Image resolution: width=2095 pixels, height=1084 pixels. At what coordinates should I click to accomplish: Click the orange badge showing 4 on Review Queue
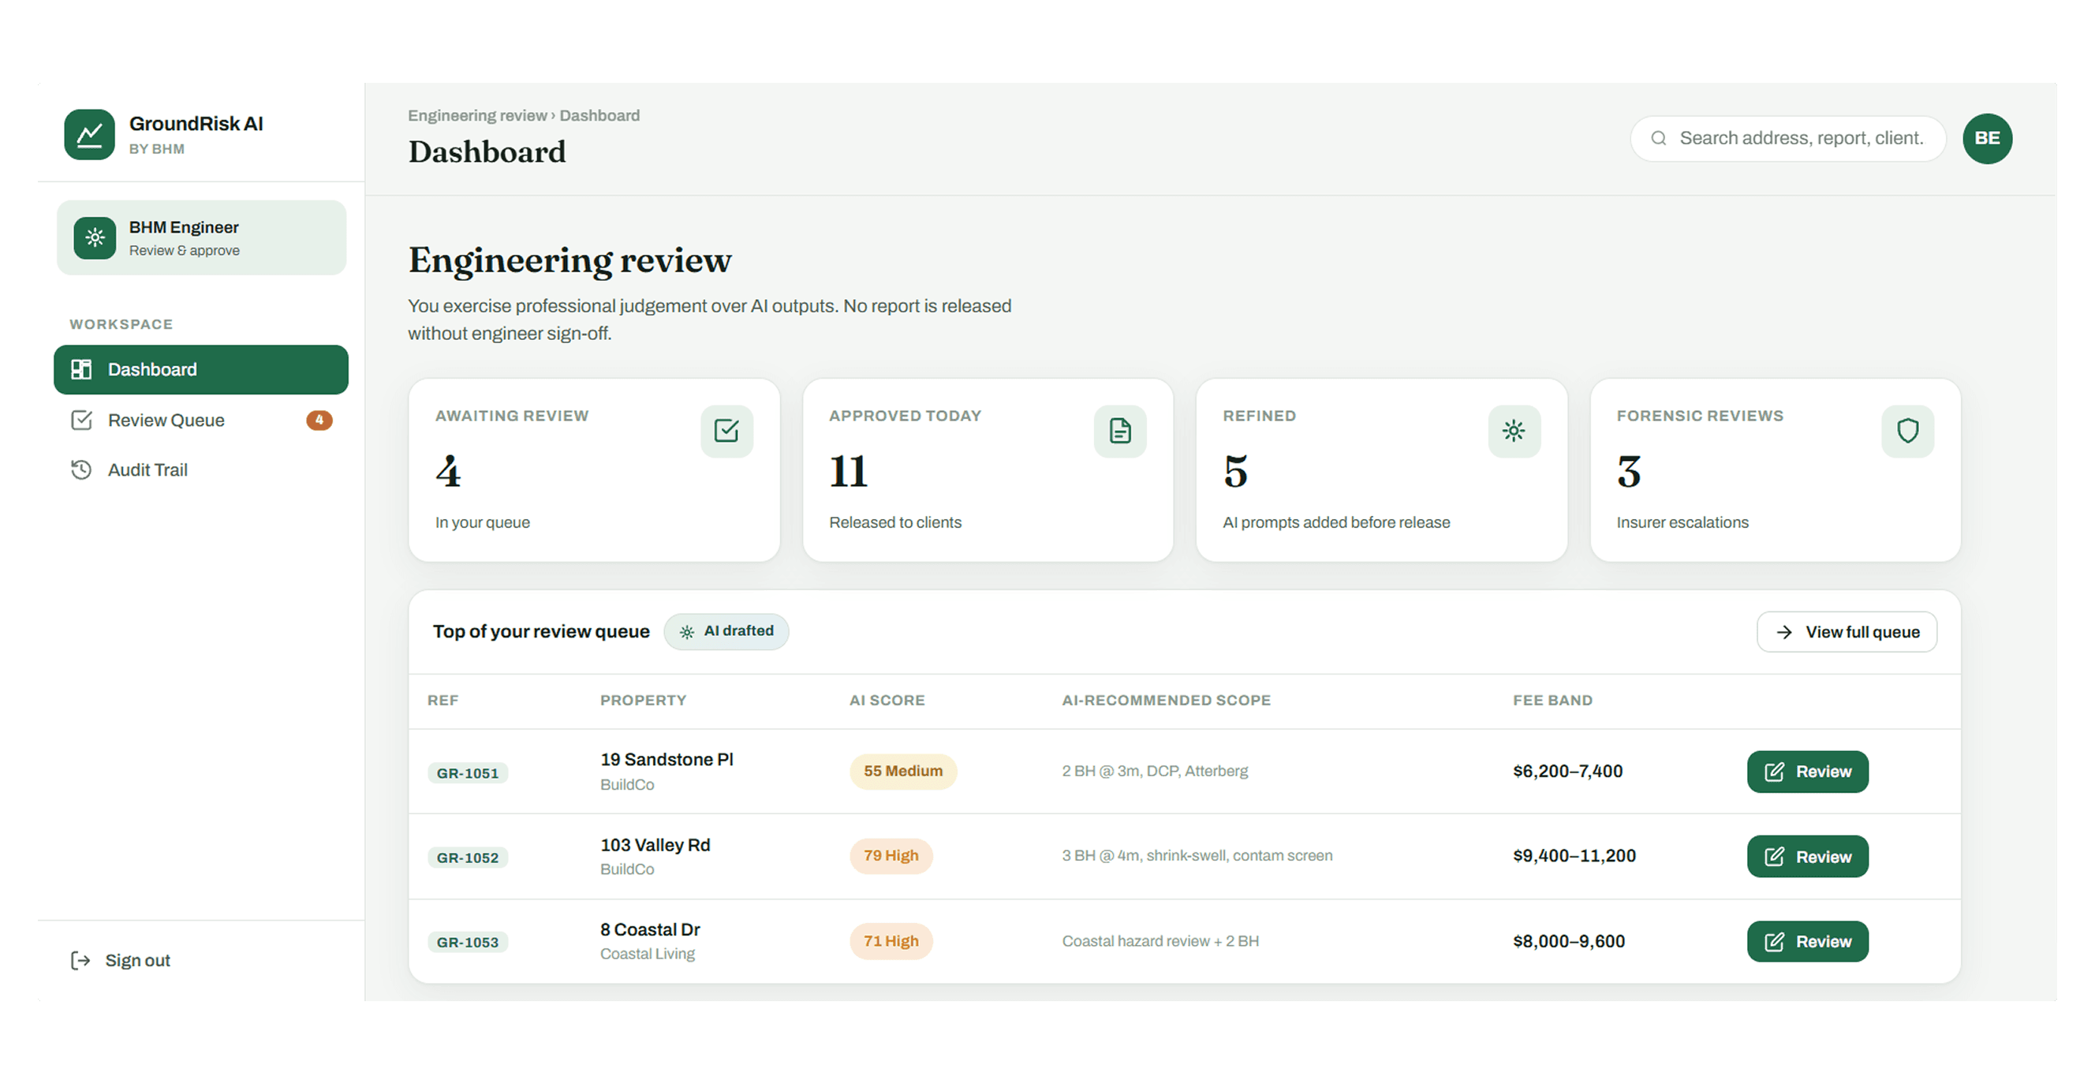[x=319, y=420]
